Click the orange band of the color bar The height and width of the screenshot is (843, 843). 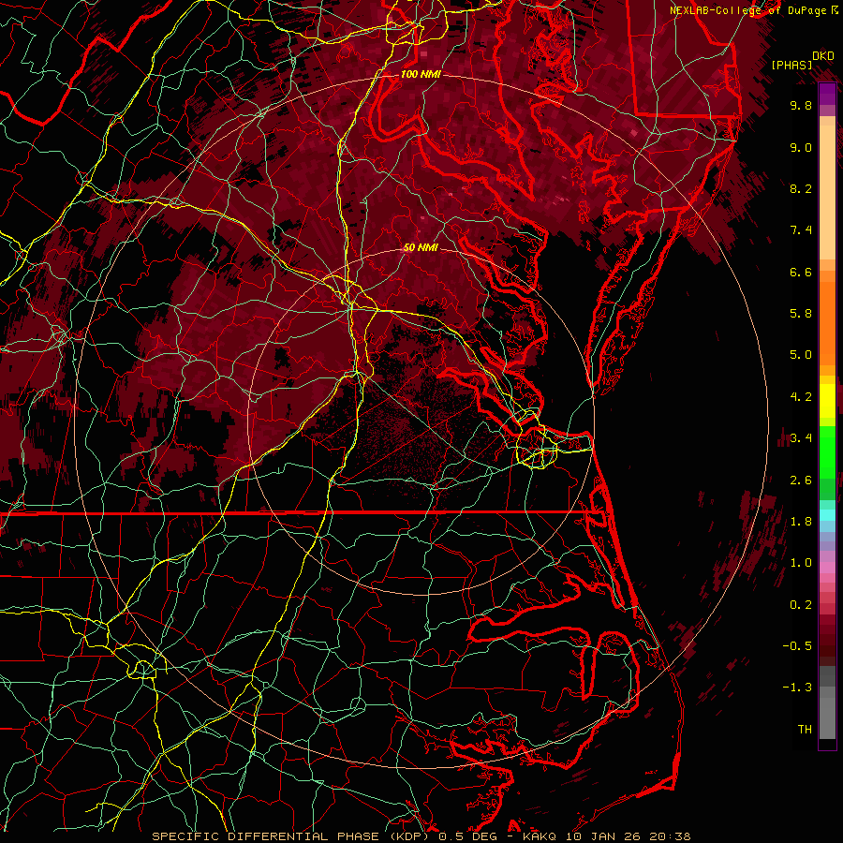click(x=827, y=322)
